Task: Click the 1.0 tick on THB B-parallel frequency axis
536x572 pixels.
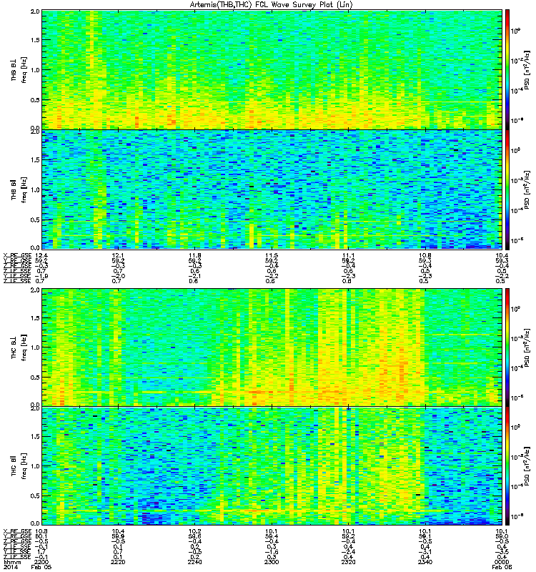Action: coord(35,189)
